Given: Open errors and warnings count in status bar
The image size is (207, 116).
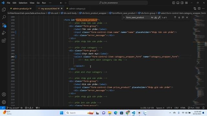Looking at the screenshot, I should pos(29,108).
